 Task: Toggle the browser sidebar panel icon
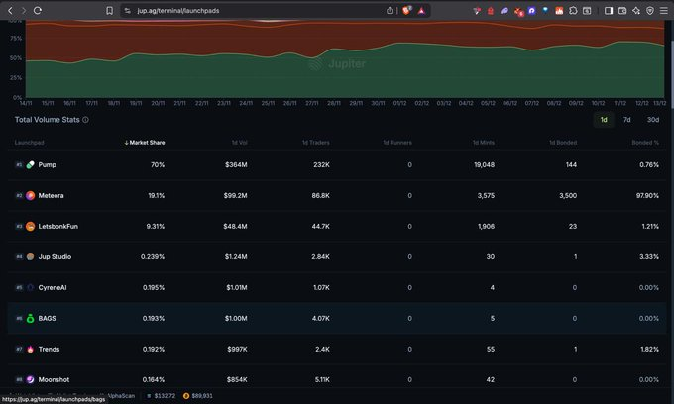pos(609,10)
